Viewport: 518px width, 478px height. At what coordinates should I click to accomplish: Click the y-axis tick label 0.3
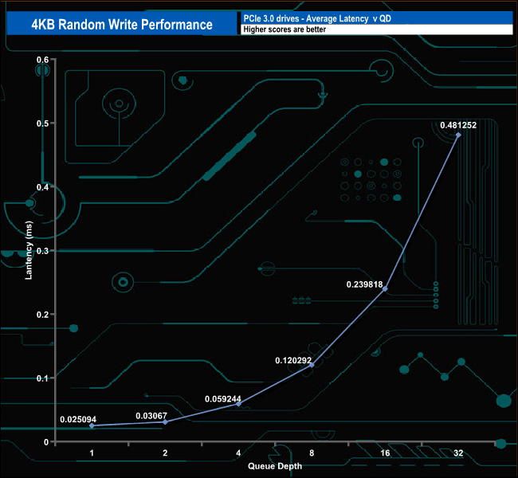pyautogui.click(x=42, y=251)
